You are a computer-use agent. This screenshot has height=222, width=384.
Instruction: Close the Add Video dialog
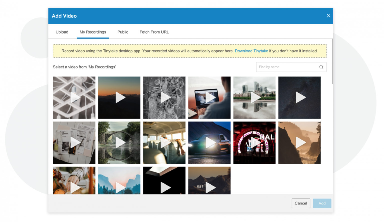click(328, 16)
